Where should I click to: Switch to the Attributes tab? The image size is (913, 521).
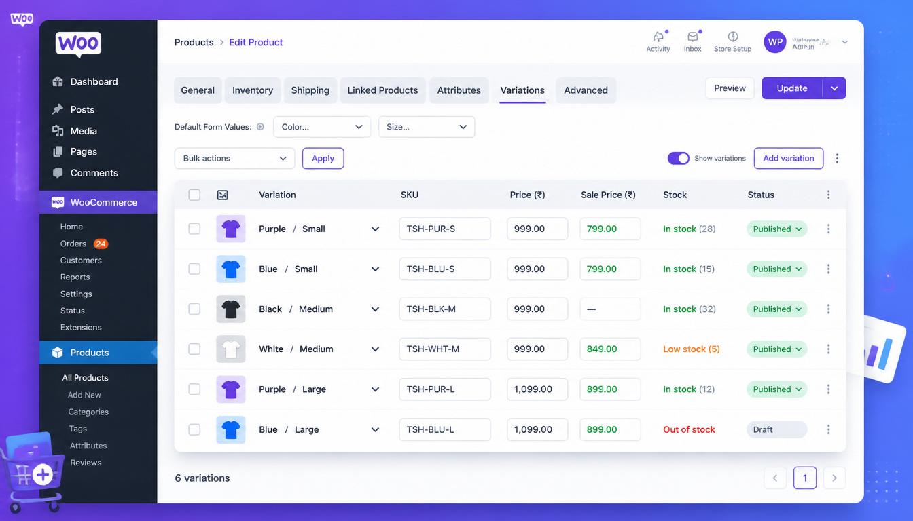(459, 90)
